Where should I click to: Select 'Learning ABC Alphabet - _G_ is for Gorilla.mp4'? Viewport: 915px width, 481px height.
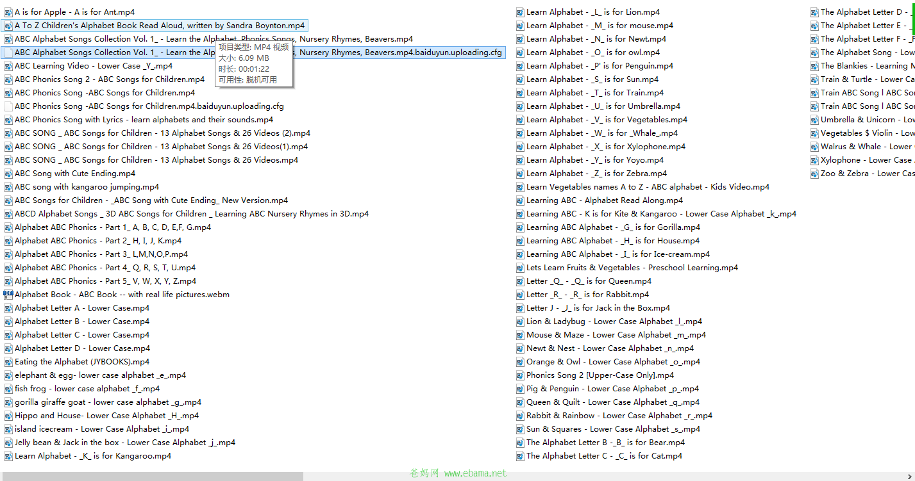tap(613, 227)
